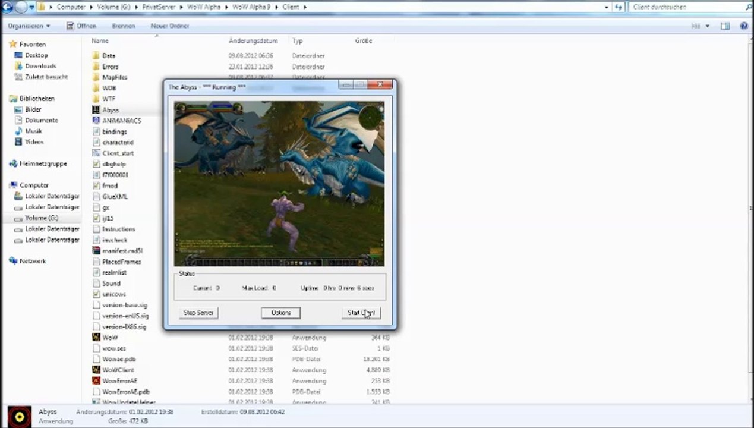Select the WoW application icon
The height and width of the screenshot is (428, 754).
(x=96, y=337)
